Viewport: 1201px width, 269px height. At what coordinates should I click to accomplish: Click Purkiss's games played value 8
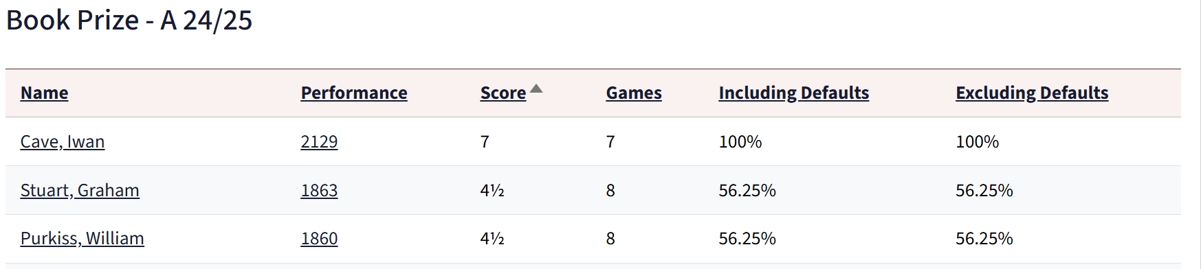coord(610,238)
